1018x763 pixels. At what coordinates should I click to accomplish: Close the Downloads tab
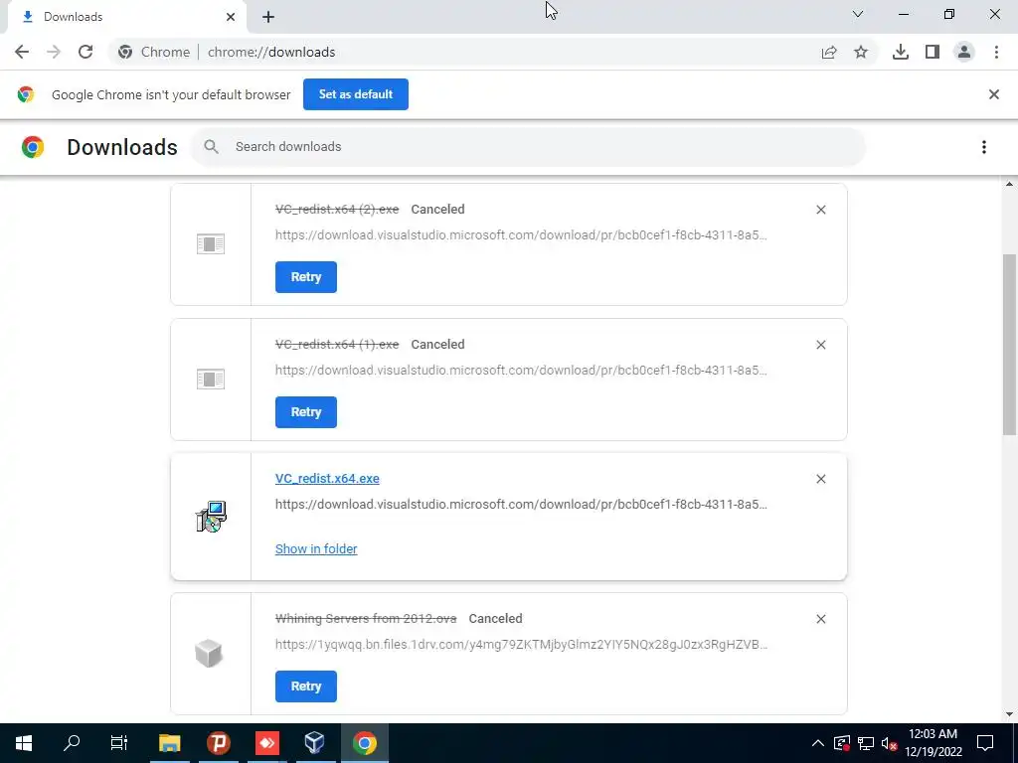tap(231, 17)
